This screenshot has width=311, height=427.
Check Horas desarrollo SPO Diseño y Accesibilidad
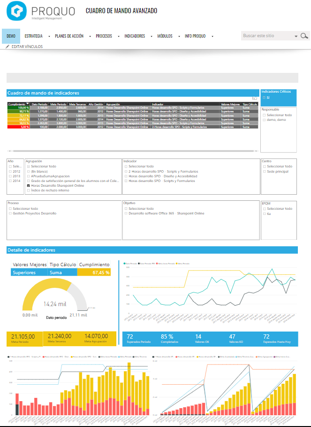pos(126,176)
